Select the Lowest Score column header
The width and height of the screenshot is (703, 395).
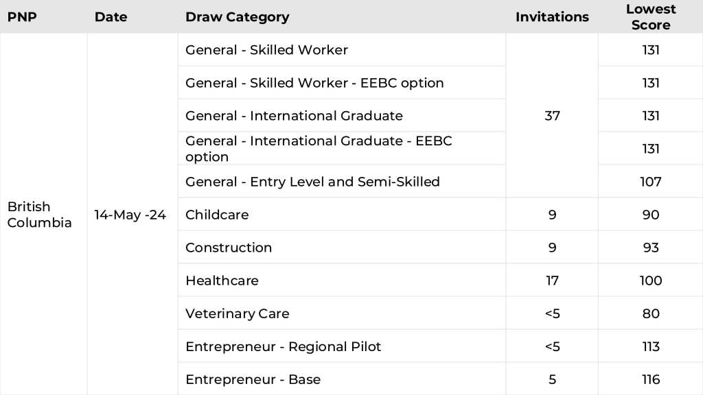click(650, 17)
